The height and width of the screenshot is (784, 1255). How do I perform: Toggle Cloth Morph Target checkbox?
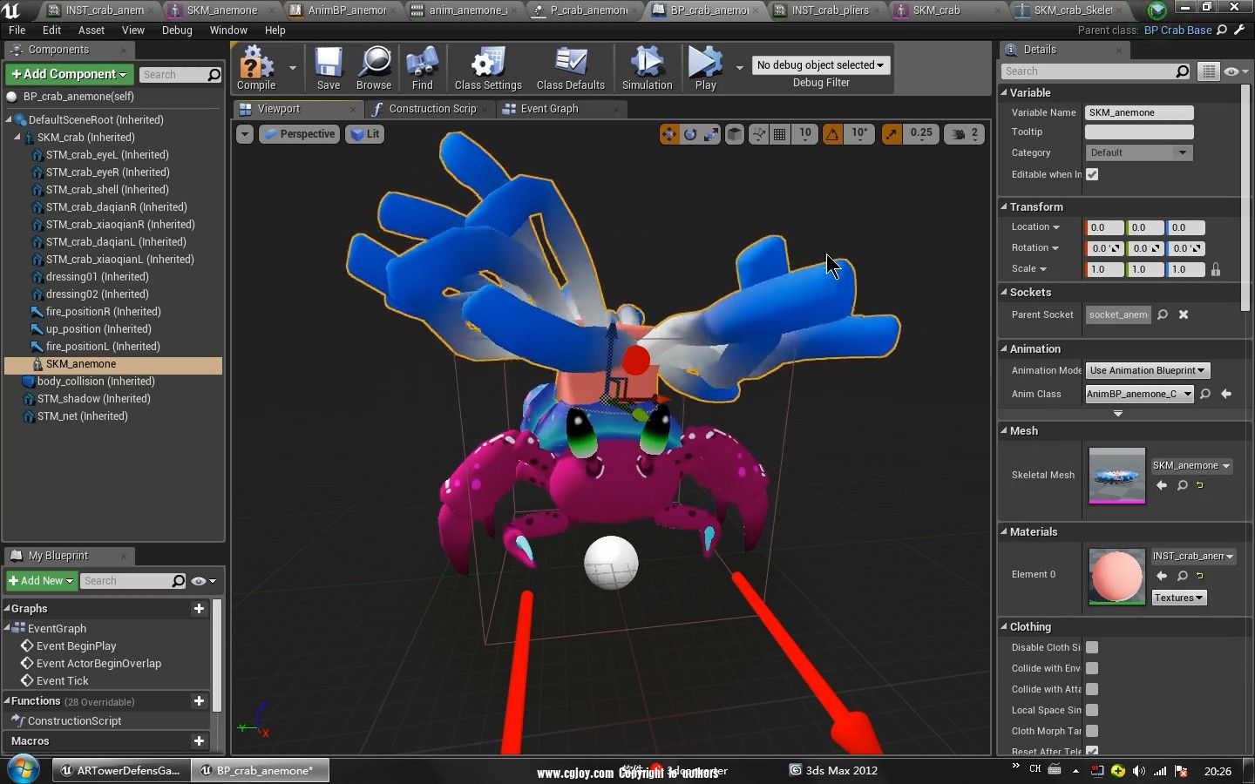(x=1092, y=731)
